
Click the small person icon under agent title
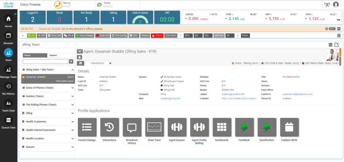(79, 57)
